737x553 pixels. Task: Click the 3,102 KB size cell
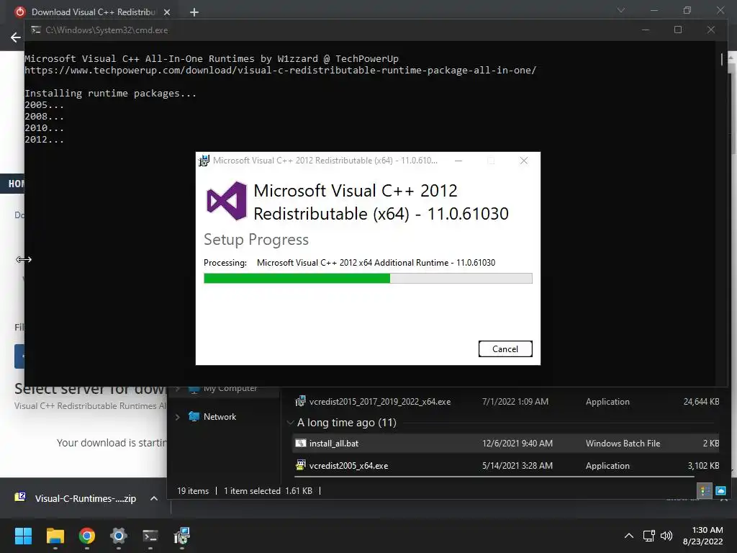tap(703, 466)
